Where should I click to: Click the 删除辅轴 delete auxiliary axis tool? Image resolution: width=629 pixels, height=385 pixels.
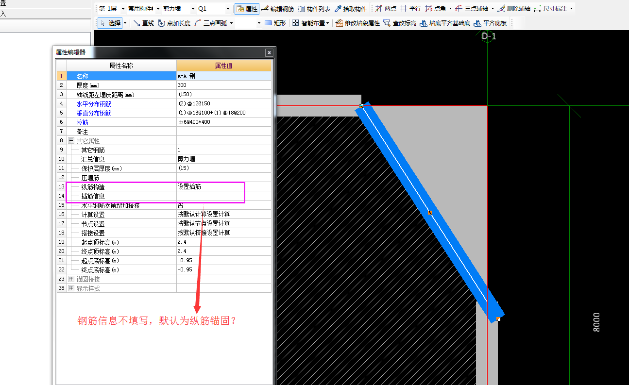pos(514,9)
